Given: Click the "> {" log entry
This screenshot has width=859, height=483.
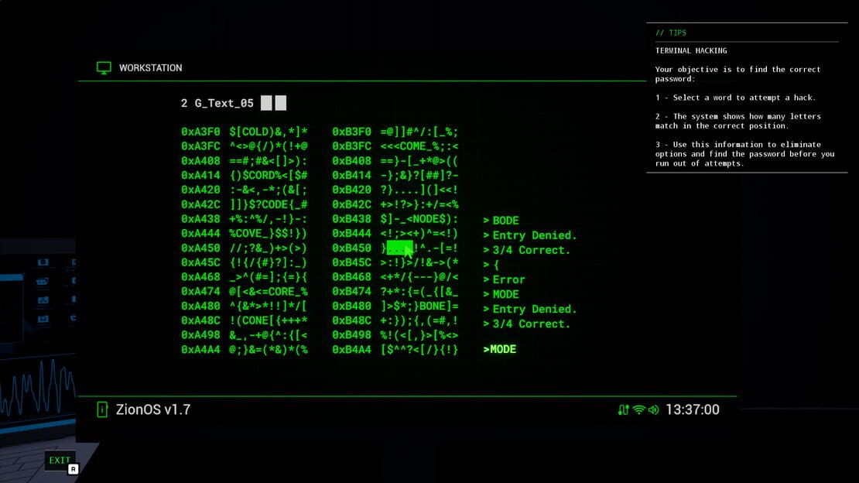Looking at the screenshot, I should [491, 265].
